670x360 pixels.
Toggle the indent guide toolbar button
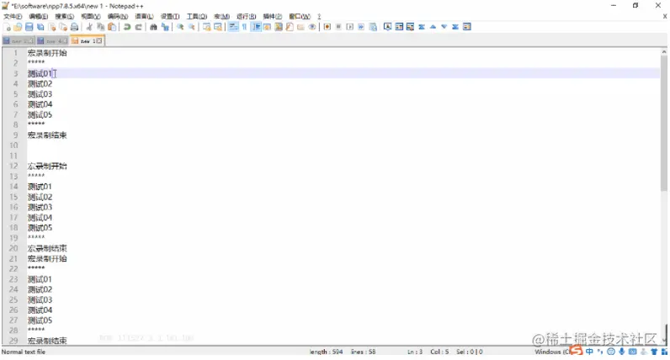tap(256, 27)
